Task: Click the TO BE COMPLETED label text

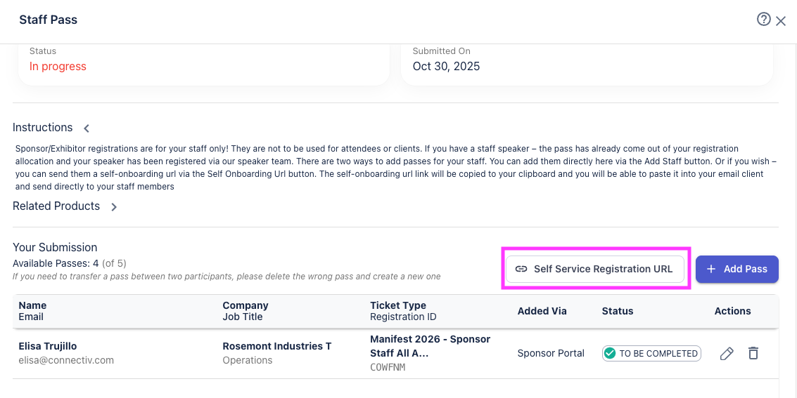Action: 658,354
